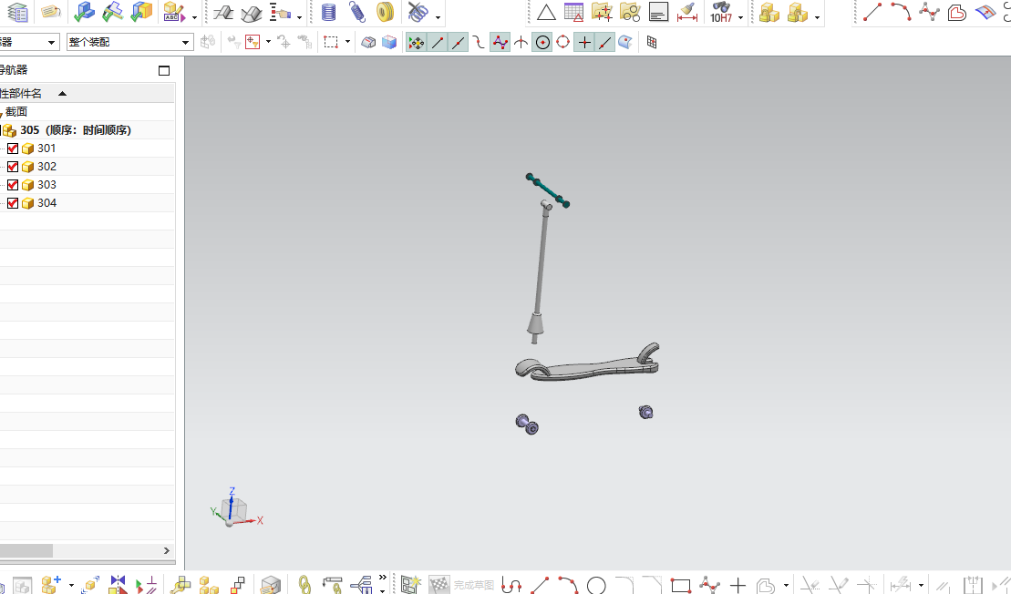Click the ABC text annotation block icon
The height and width of the screenshot is (594, 1011).
click(x=173, y=12)
